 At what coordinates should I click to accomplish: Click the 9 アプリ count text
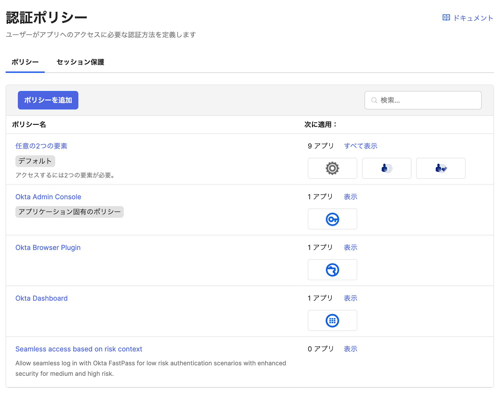click(321, 146)
